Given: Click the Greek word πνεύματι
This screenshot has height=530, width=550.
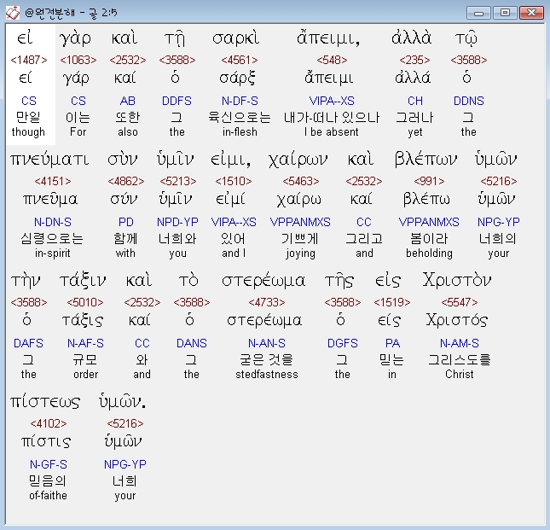Looking at the screenshot, I should click(49, 160).
